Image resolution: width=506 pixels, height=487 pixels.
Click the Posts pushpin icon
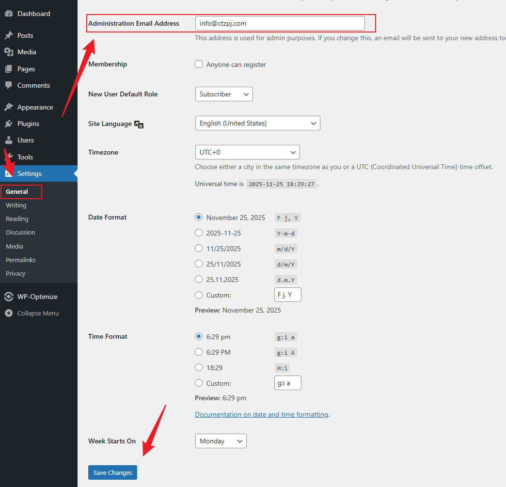9,35
